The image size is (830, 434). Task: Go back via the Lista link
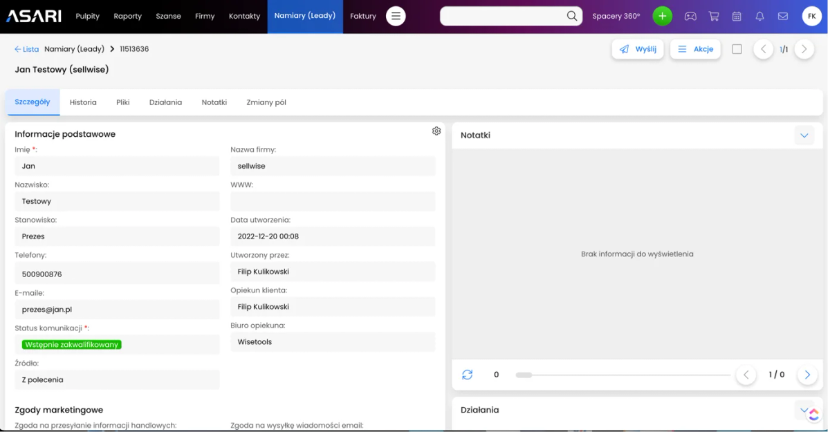(x=27, y=49)
